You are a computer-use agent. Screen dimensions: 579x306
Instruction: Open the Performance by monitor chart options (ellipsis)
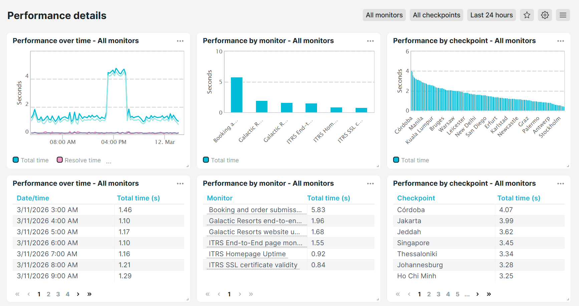tap(370, 41)
